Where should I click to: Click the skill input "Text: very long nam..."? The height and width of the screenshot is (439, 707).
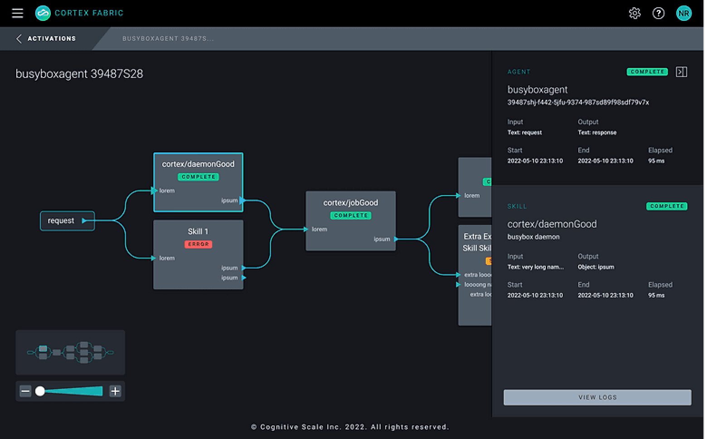click(536, 267)
